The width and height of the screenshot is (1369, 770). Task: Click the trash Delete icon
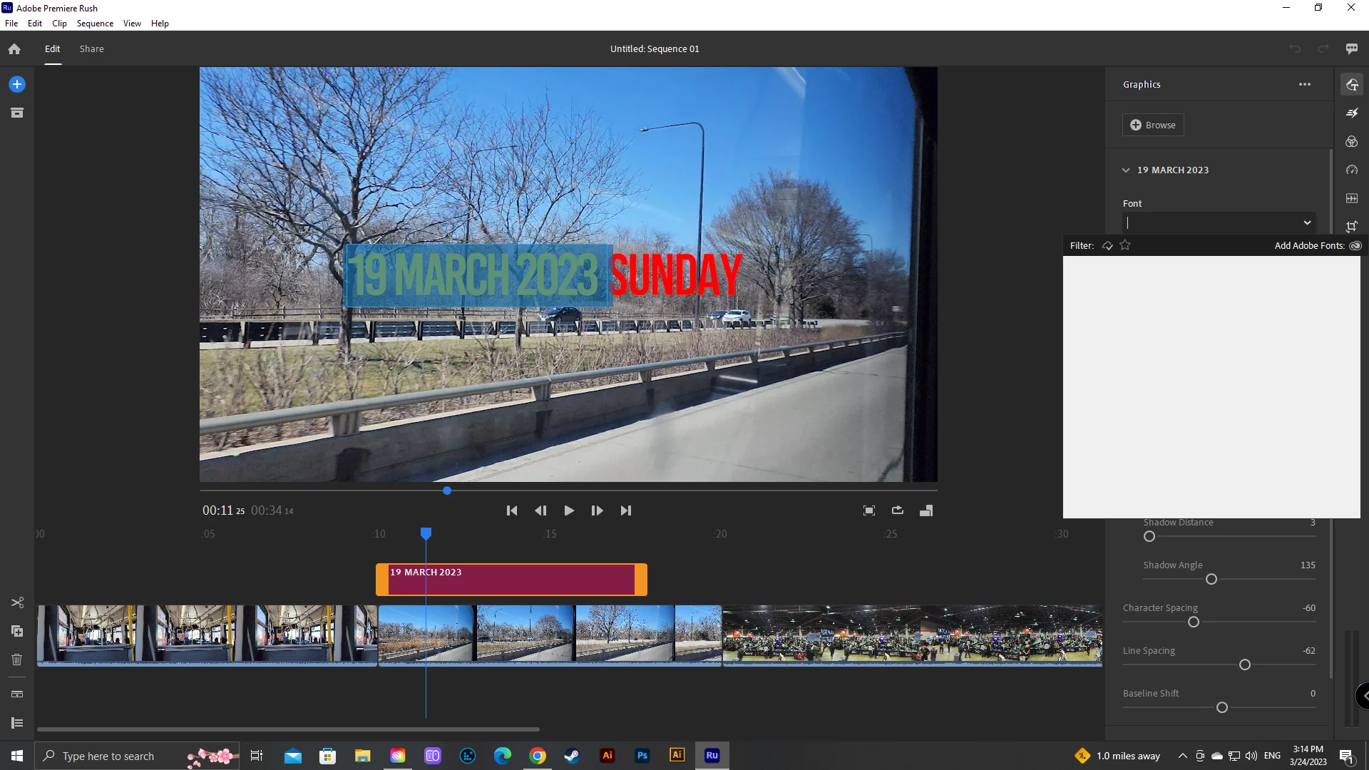17,659
